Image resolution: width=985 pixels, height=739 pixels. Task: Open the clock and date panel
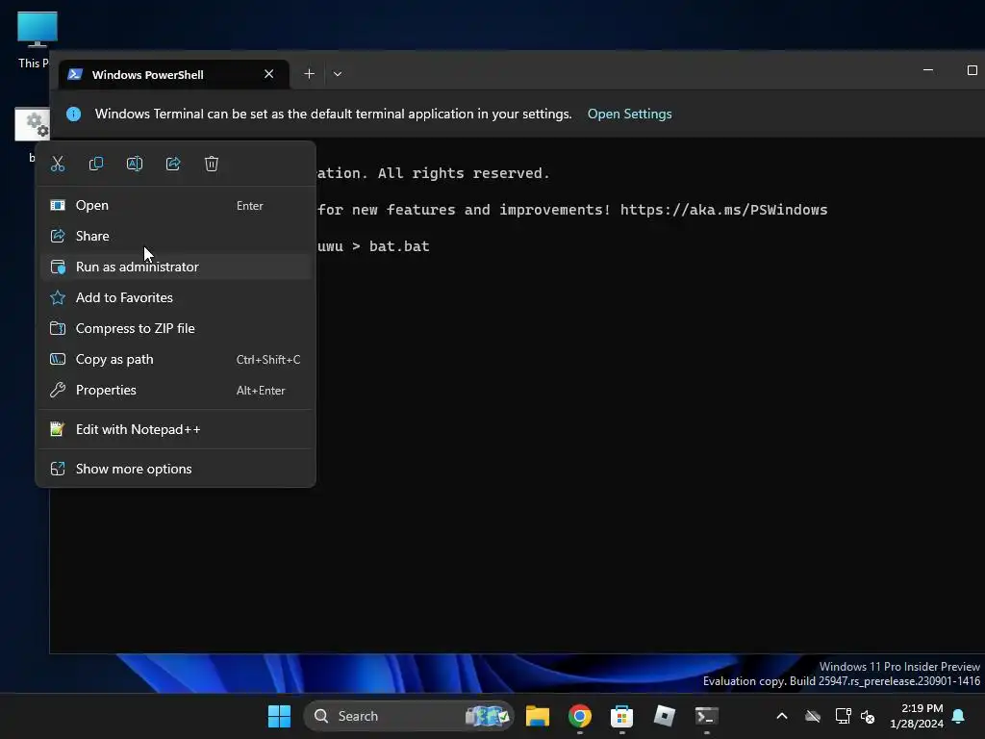917,716
